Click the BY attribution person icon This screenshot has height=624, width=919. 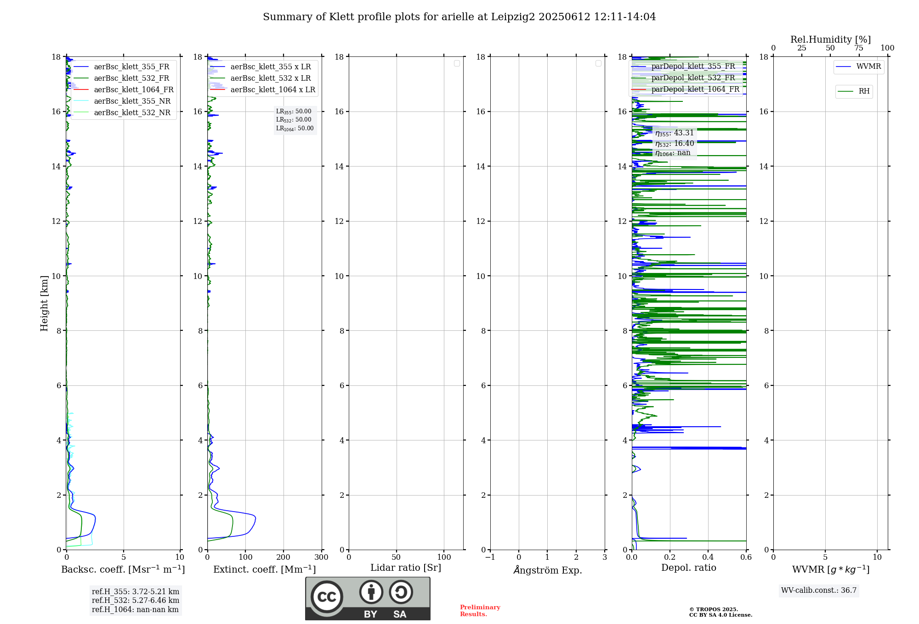coord(371,592)
